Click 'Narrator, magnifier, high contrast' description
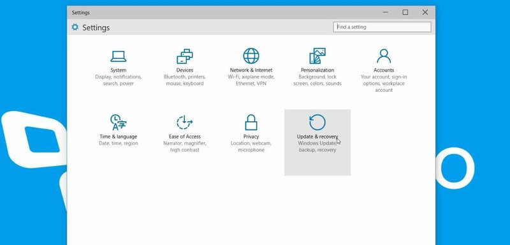The height and width of the screenshot is (245, 510). 185,147
